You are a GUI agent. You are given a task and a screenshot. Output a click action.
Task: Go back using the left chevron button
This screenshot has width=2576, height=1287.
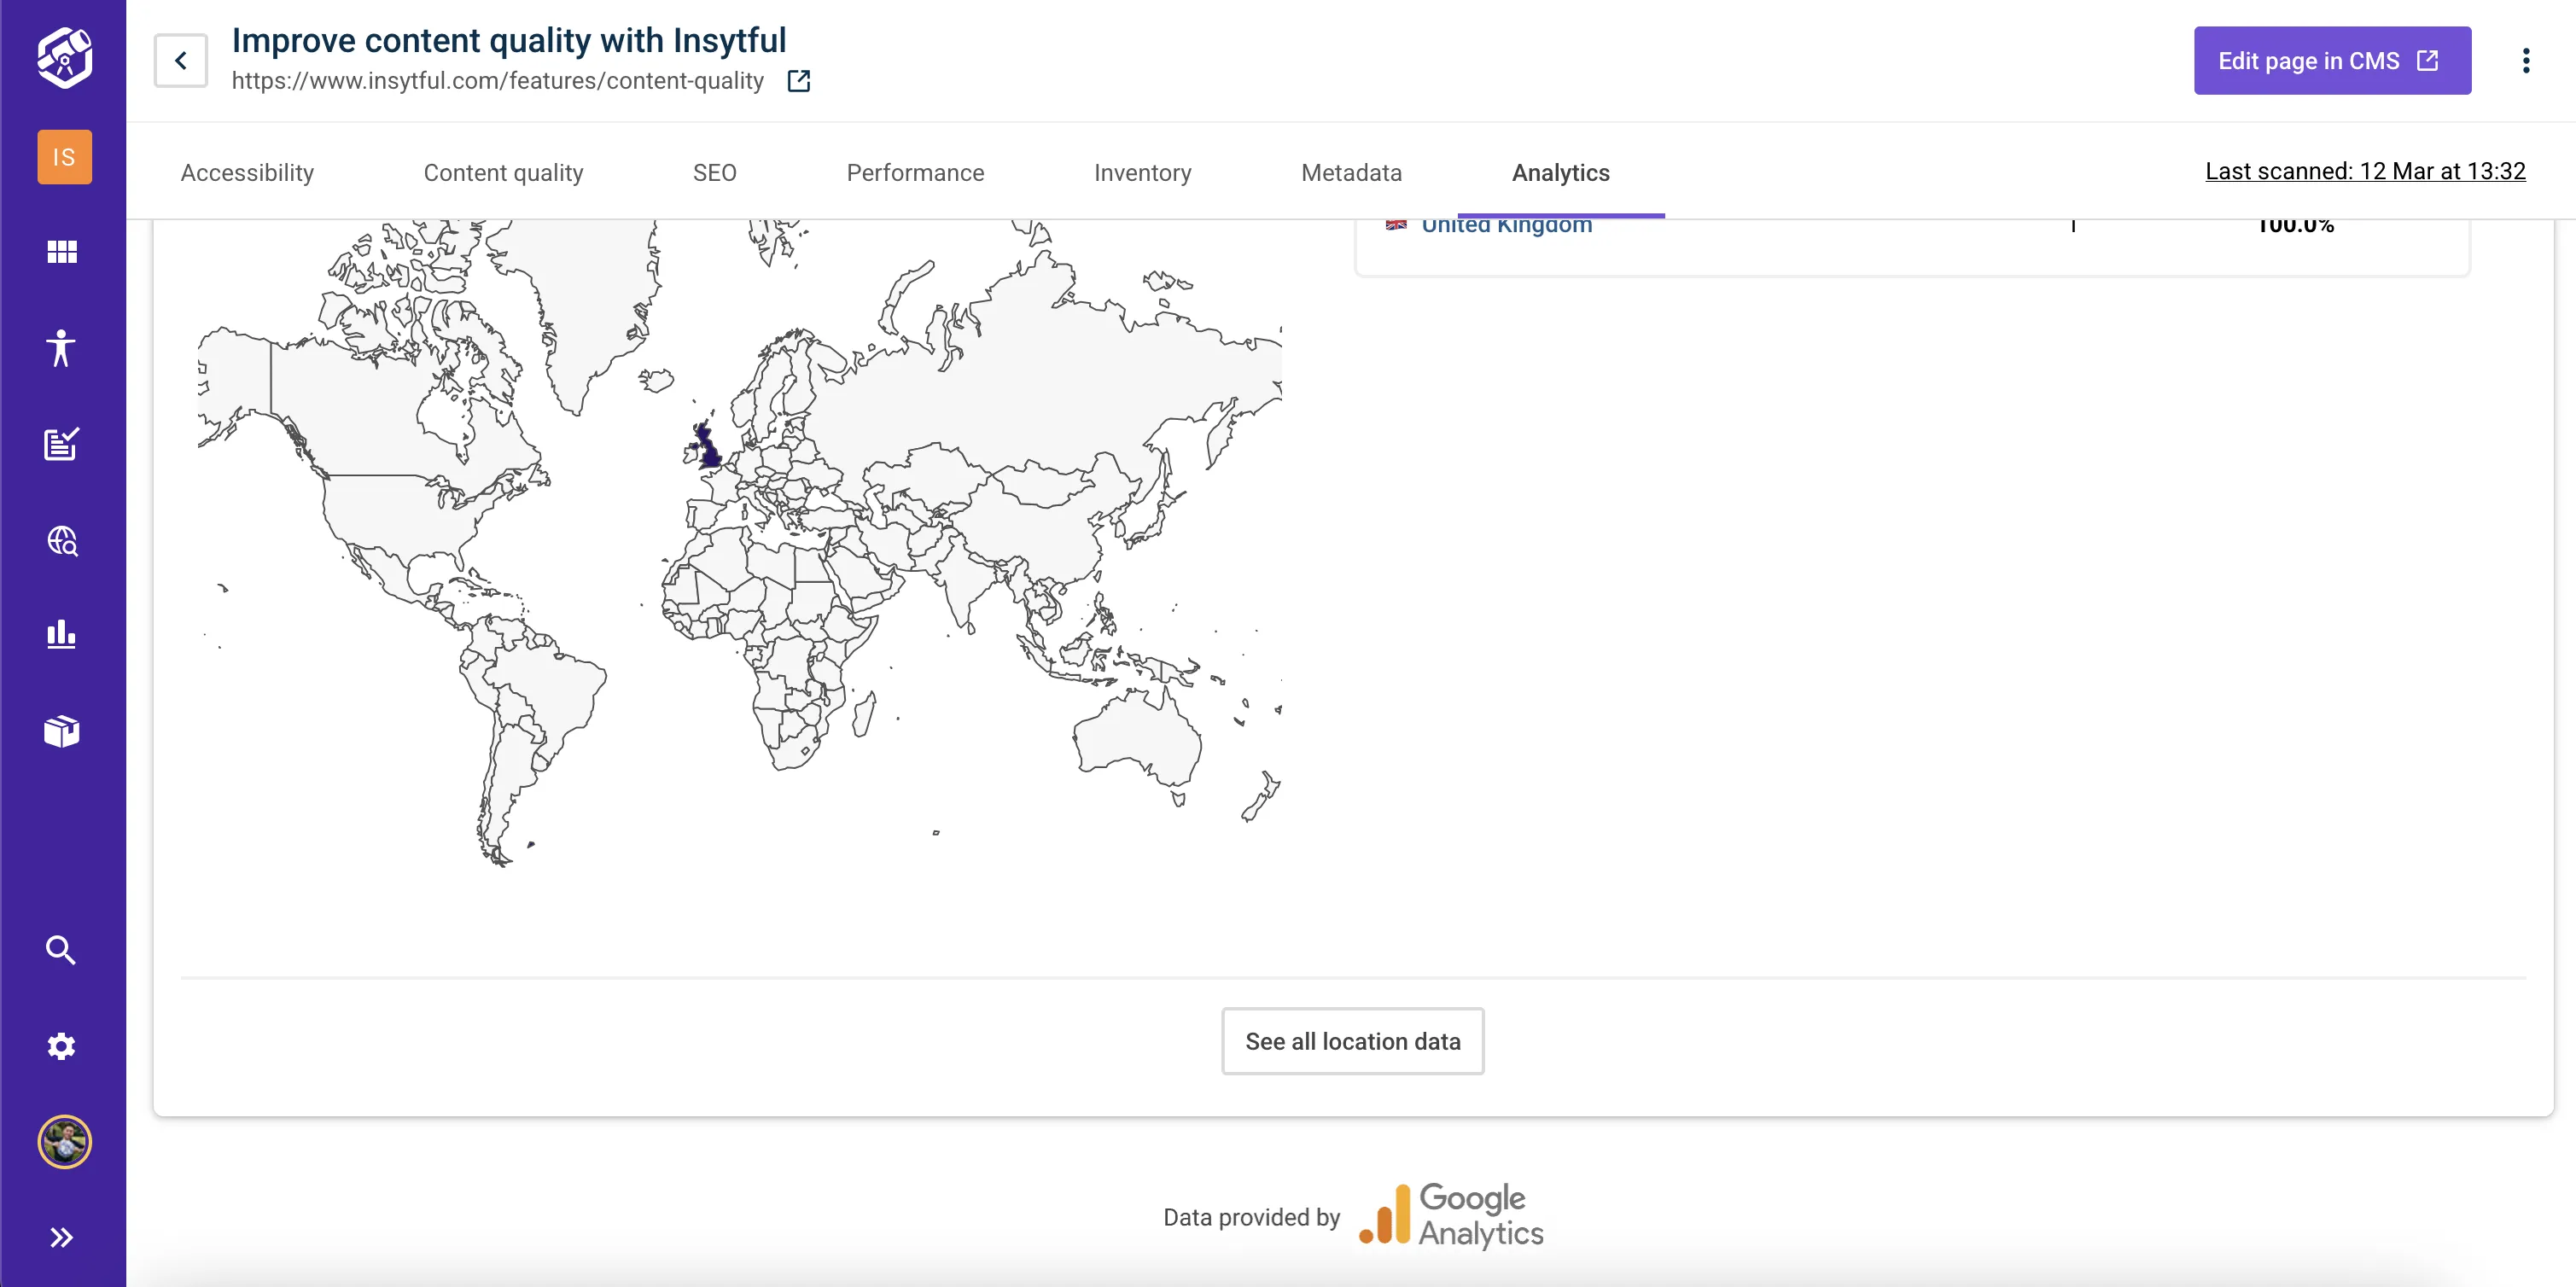coord(181,61)
